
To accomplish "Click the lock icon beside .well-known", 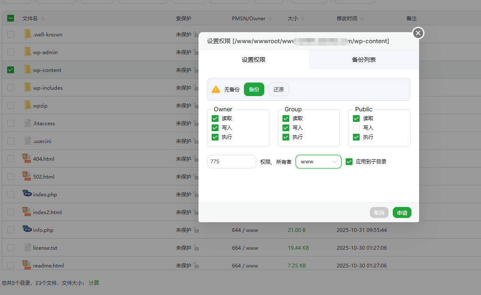I will click(196, 35).
